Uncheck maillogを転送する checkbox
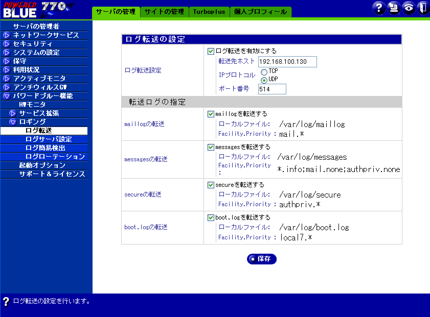This screenshot has width=430, height=317. coord(211,114)
